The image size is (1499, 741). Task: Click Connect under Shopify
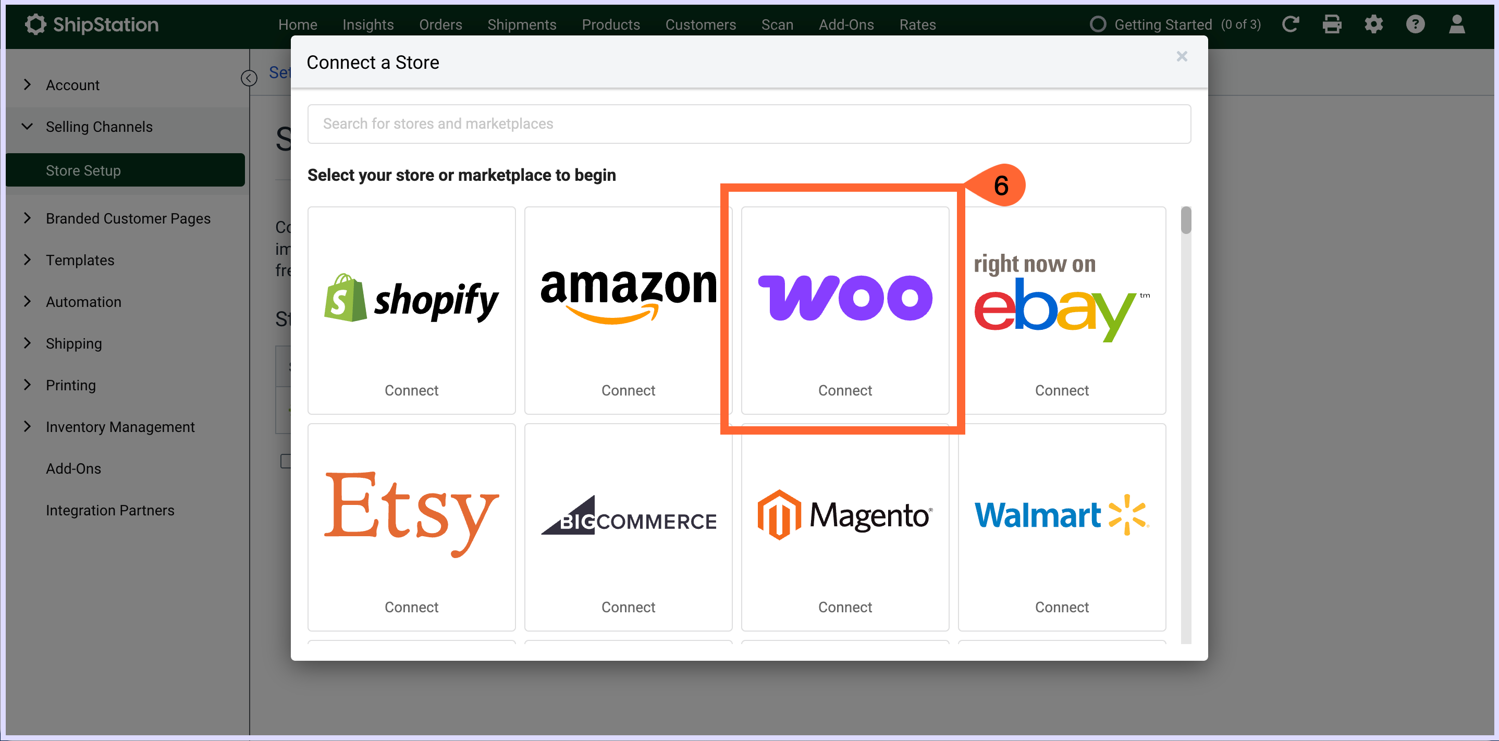point(411,390)
